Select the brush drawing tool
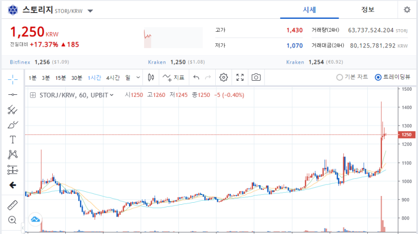The image size is (418, 234). point(13,125)
